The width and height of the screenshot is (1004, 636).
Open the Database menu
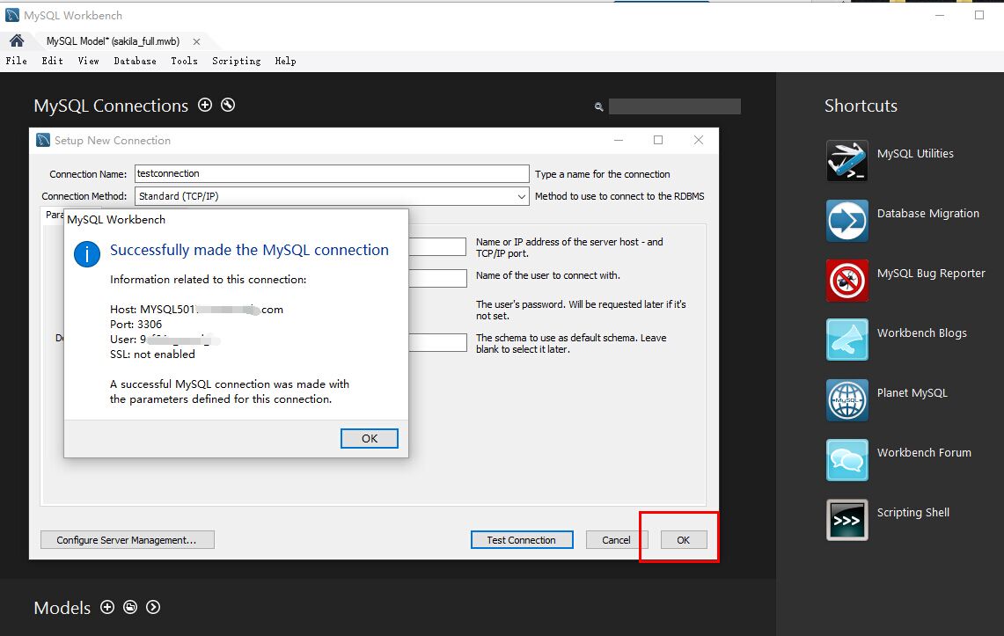[x=135, y=61]
